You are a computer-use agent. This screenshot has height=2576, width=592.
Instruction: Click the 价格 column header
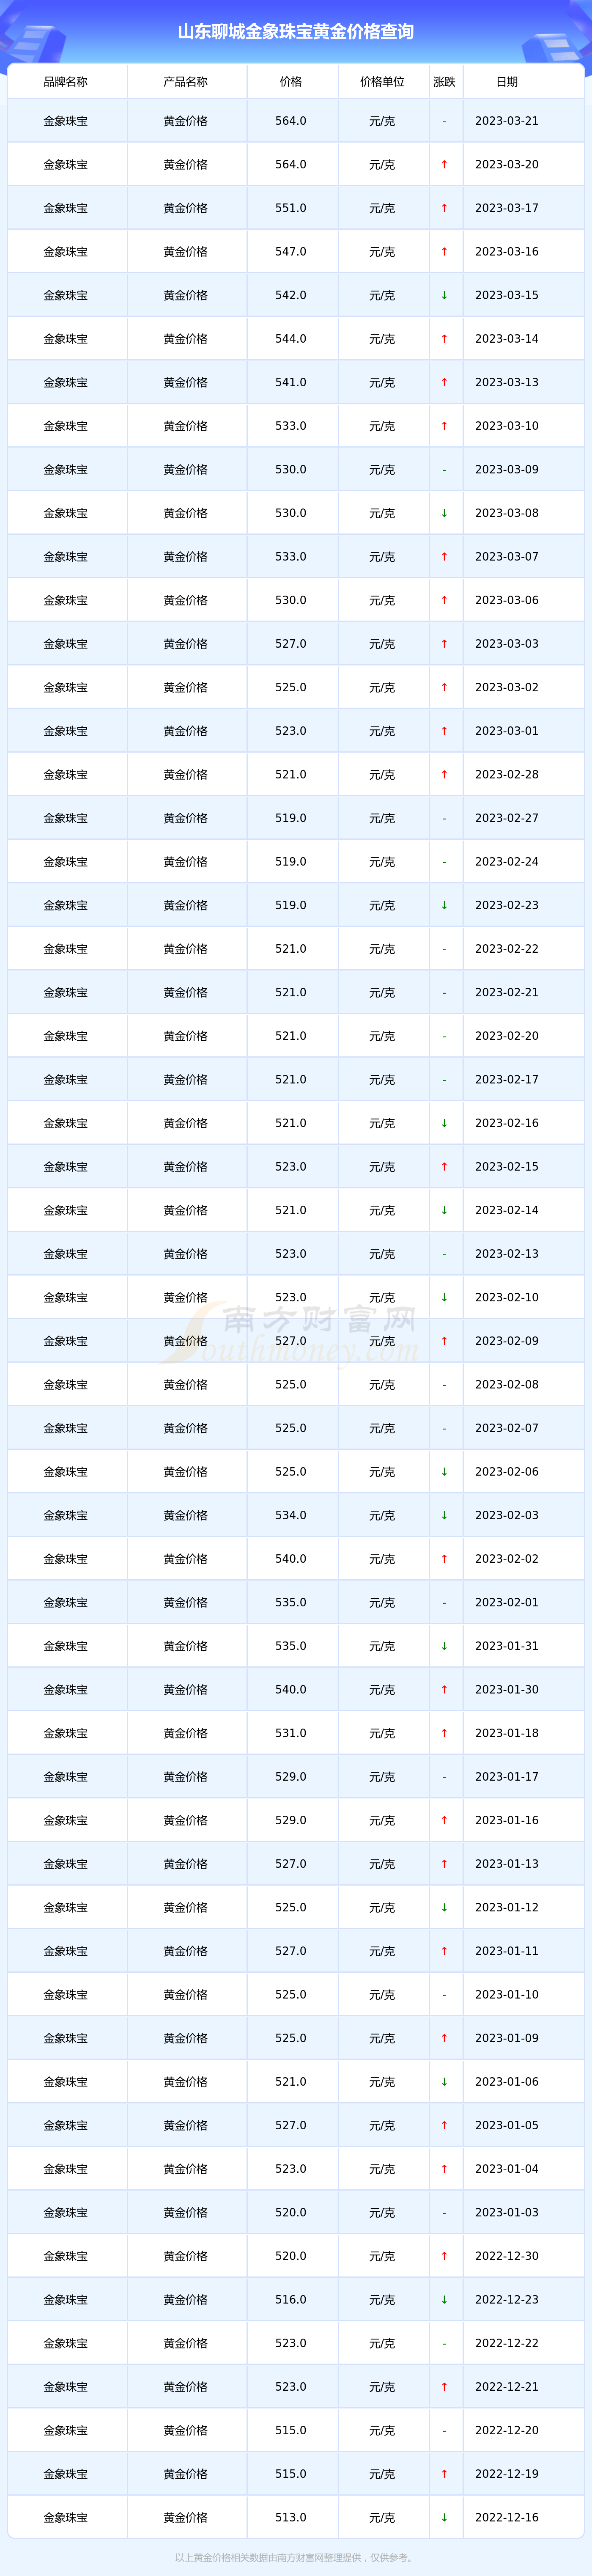(x=291, y=82)
